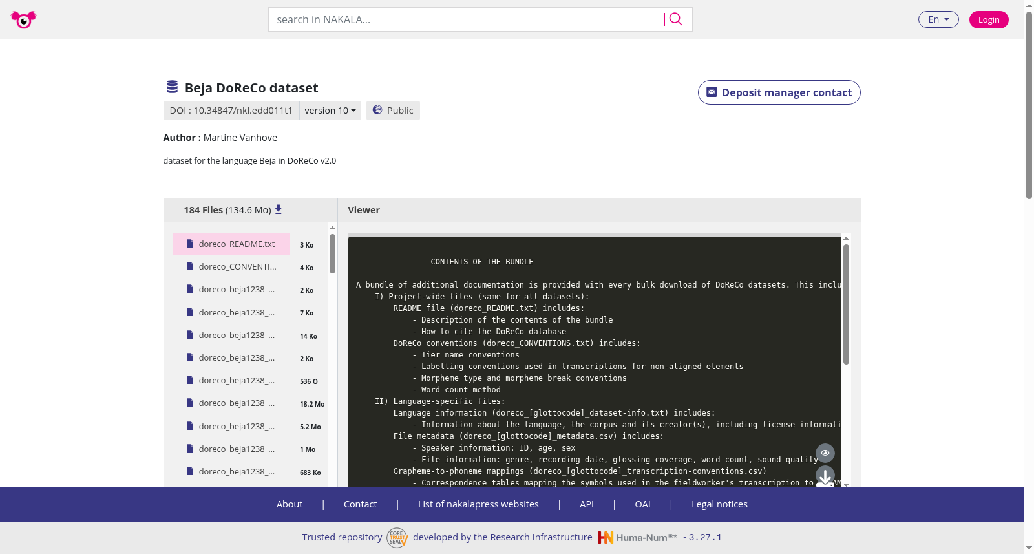The image size is (1034, 554).
Task: Open the version 10 dropdown
Action: point(330,111)
